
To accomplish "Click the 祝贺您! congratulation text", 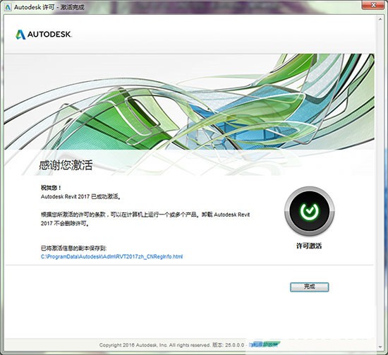I will (x=51, y=188).
